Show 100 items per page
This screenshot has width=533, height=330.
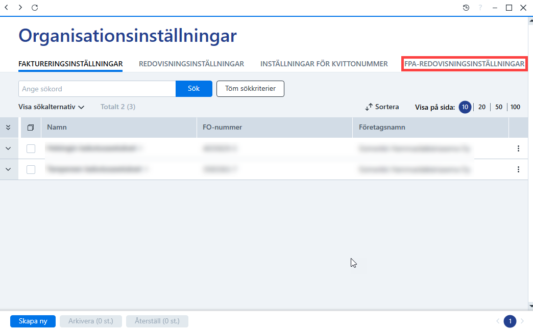click(515, 107)
